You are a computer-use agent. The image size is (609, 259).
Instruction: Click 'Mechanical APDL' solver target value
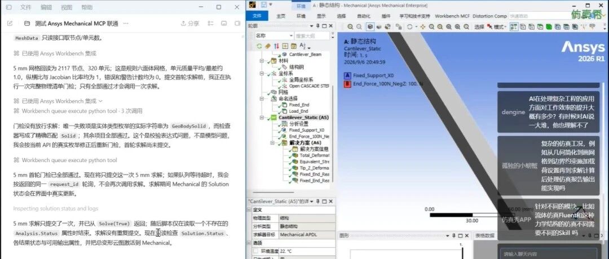298,235
